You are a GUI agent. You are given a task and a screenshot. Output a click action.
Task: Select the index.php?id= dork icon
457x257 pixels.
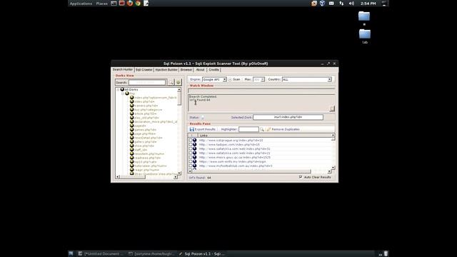[131, 101]
